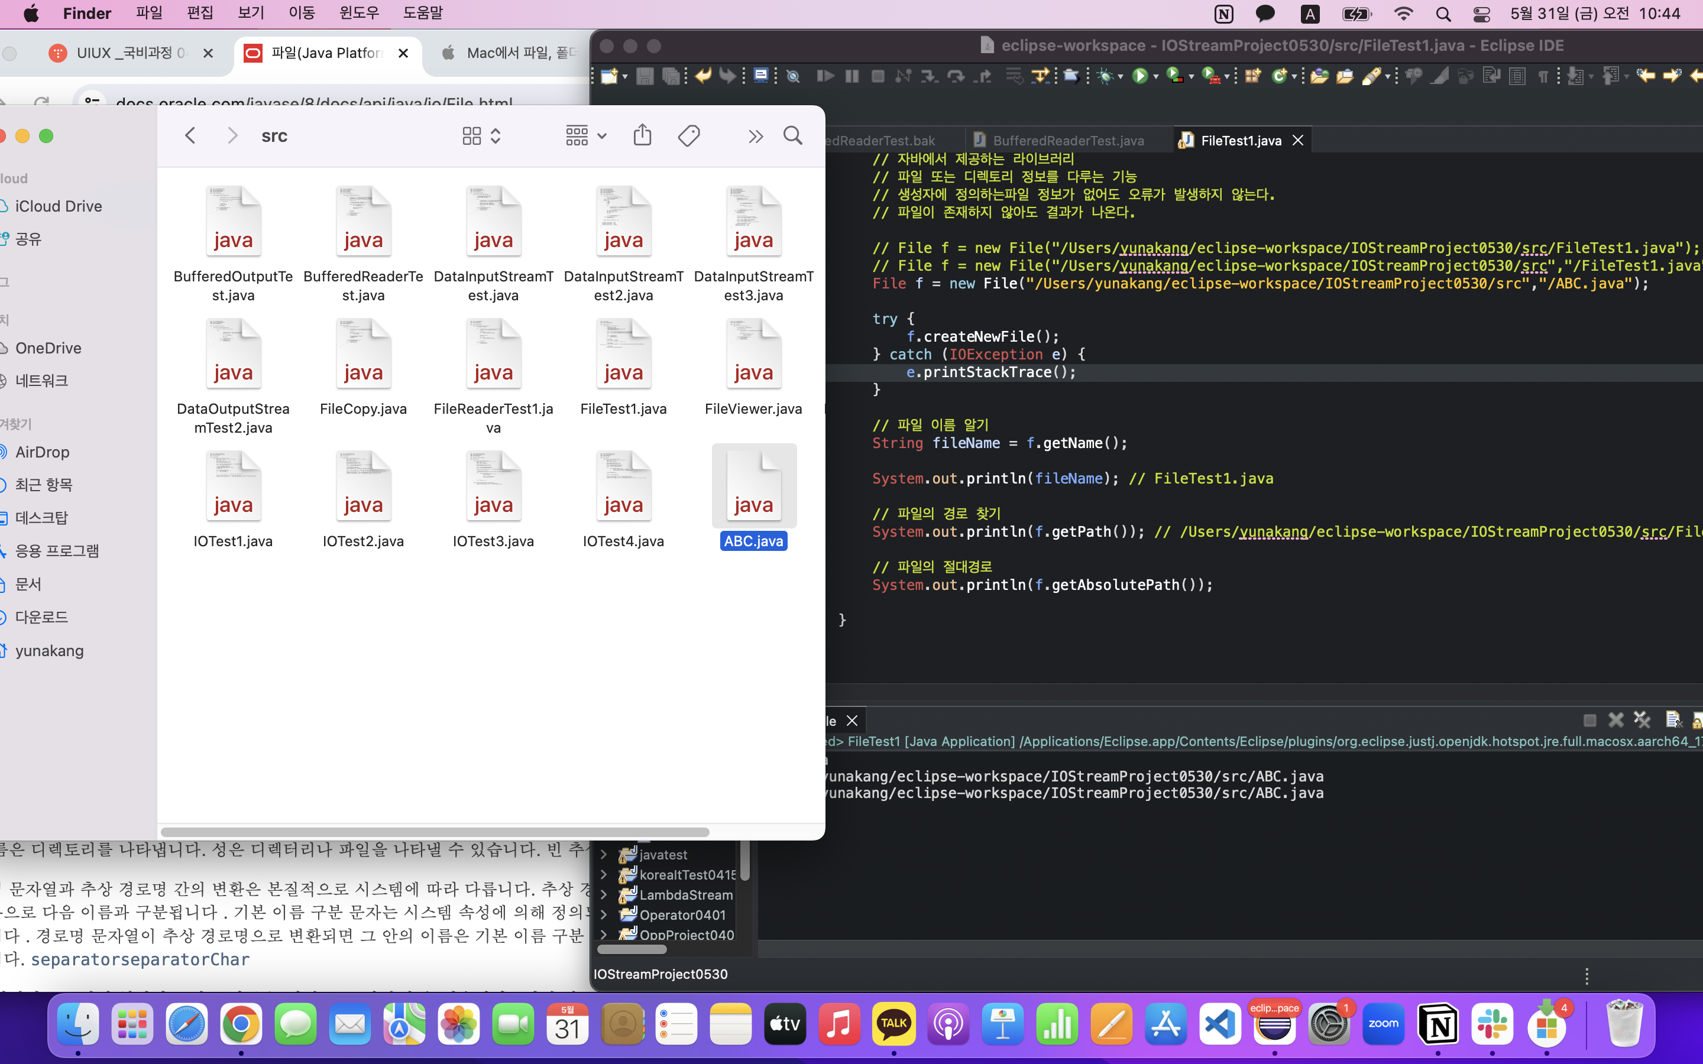This screenshot has width=1703, height=1064.
Task: Toggle icon view switcher in Finder
Action: [481, 135]
